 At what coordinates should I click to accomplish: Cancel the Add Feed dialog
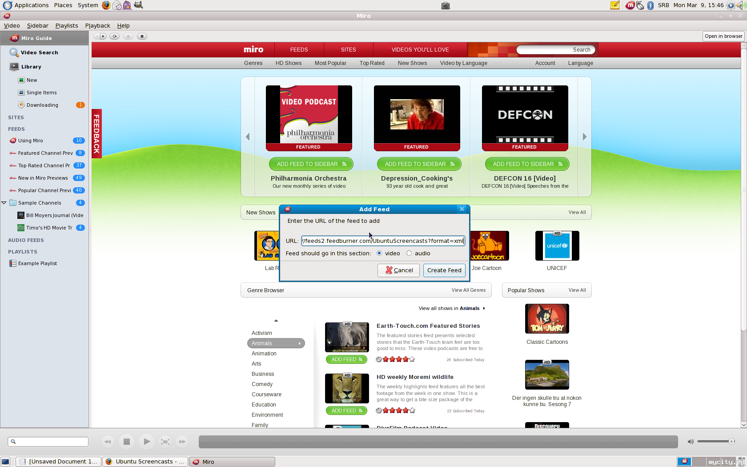pos(398,270)
